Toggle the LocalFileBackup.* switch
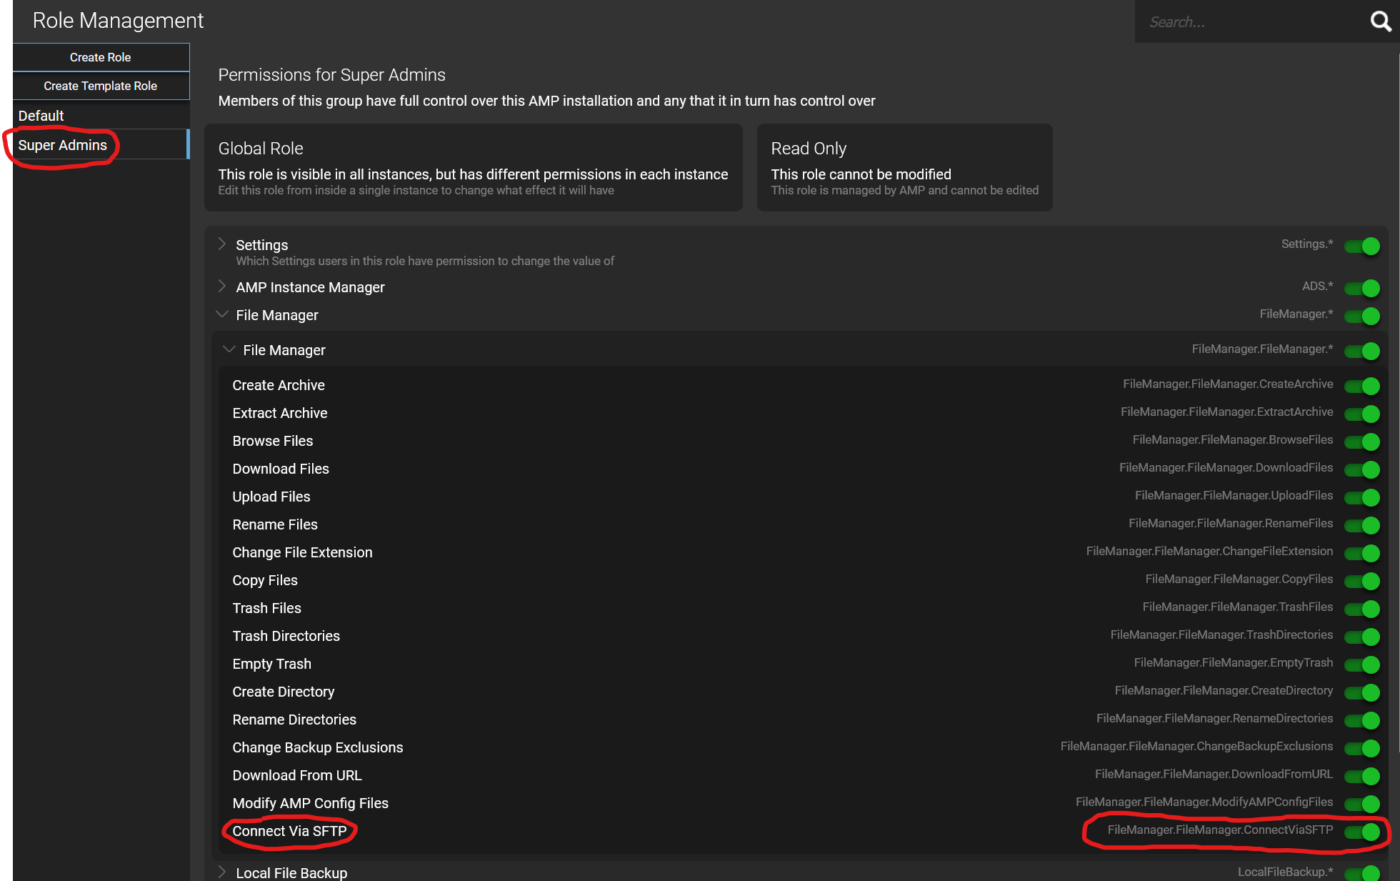The height and width of the screenshot is (881, 1400). pyautogui.click(x=1362, y=873)
